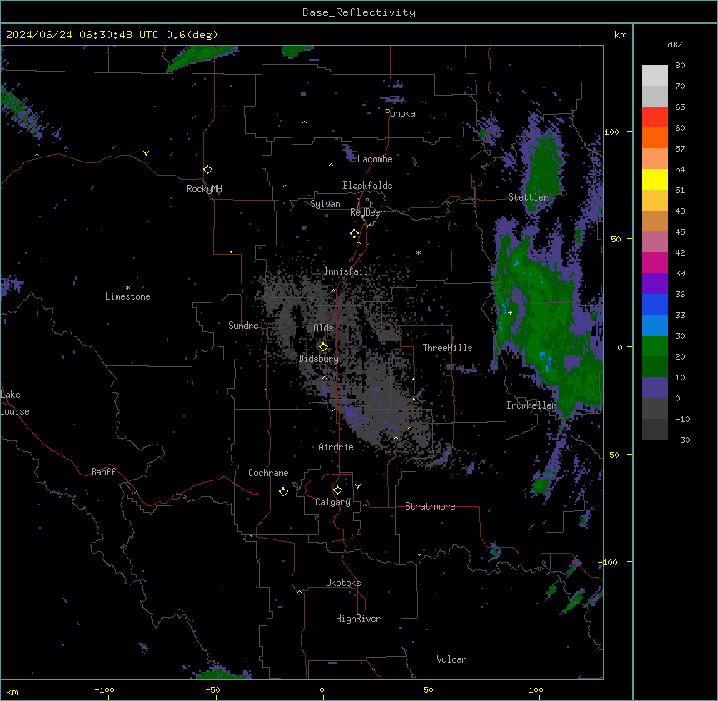Click the yellow station marker above Calgary
718x701 pixels.
[338, 490]
